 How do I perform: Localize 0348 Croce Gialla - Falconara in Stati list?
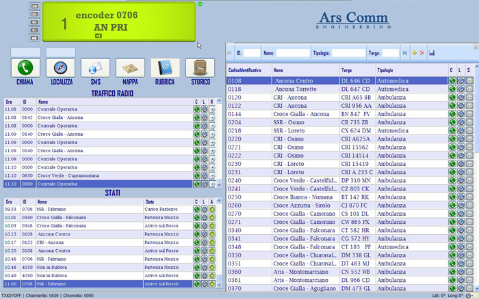(x=205, y=225)
